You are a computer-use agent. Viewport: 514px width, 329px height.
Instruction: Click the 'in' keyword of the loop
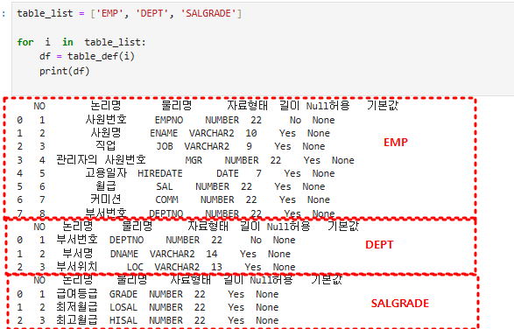[67, 42]
